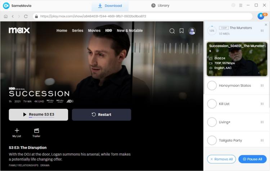Open the hamburger menu in the title bar
The image size is (270, 171).
click(x=241, y=5)
